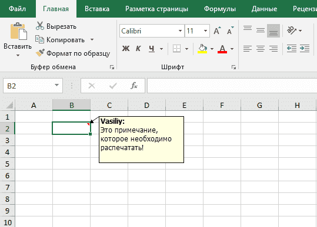The image size is (317, 227).
Task: Toggle underline (Ч) formatting
Action: (152, 49)
